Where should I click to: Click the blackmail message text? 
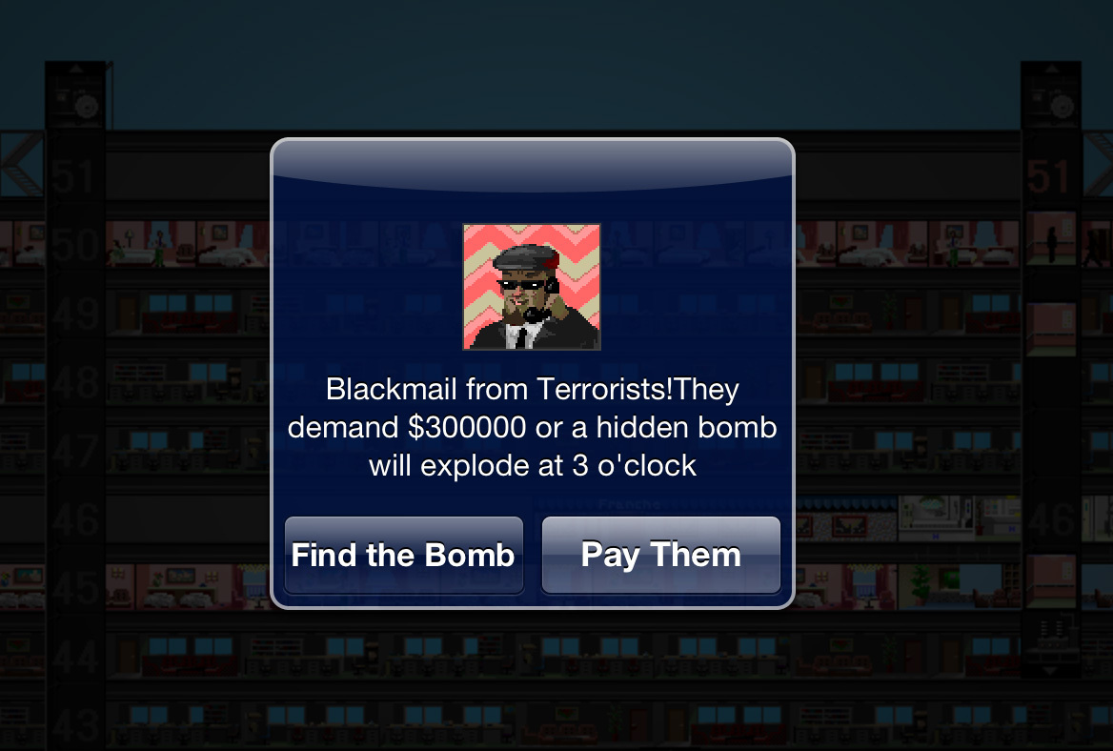(533, 427)
